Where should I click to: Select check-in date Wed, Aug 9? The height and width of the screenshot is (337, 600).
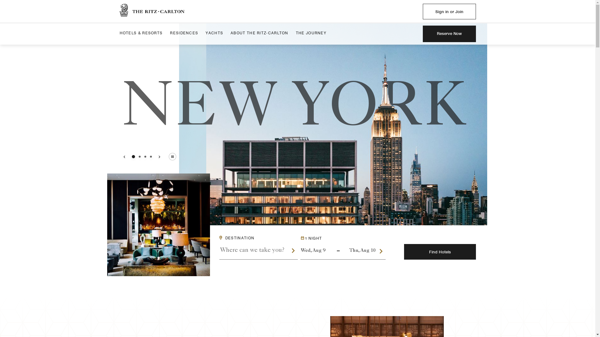click(x=313, y=251)
